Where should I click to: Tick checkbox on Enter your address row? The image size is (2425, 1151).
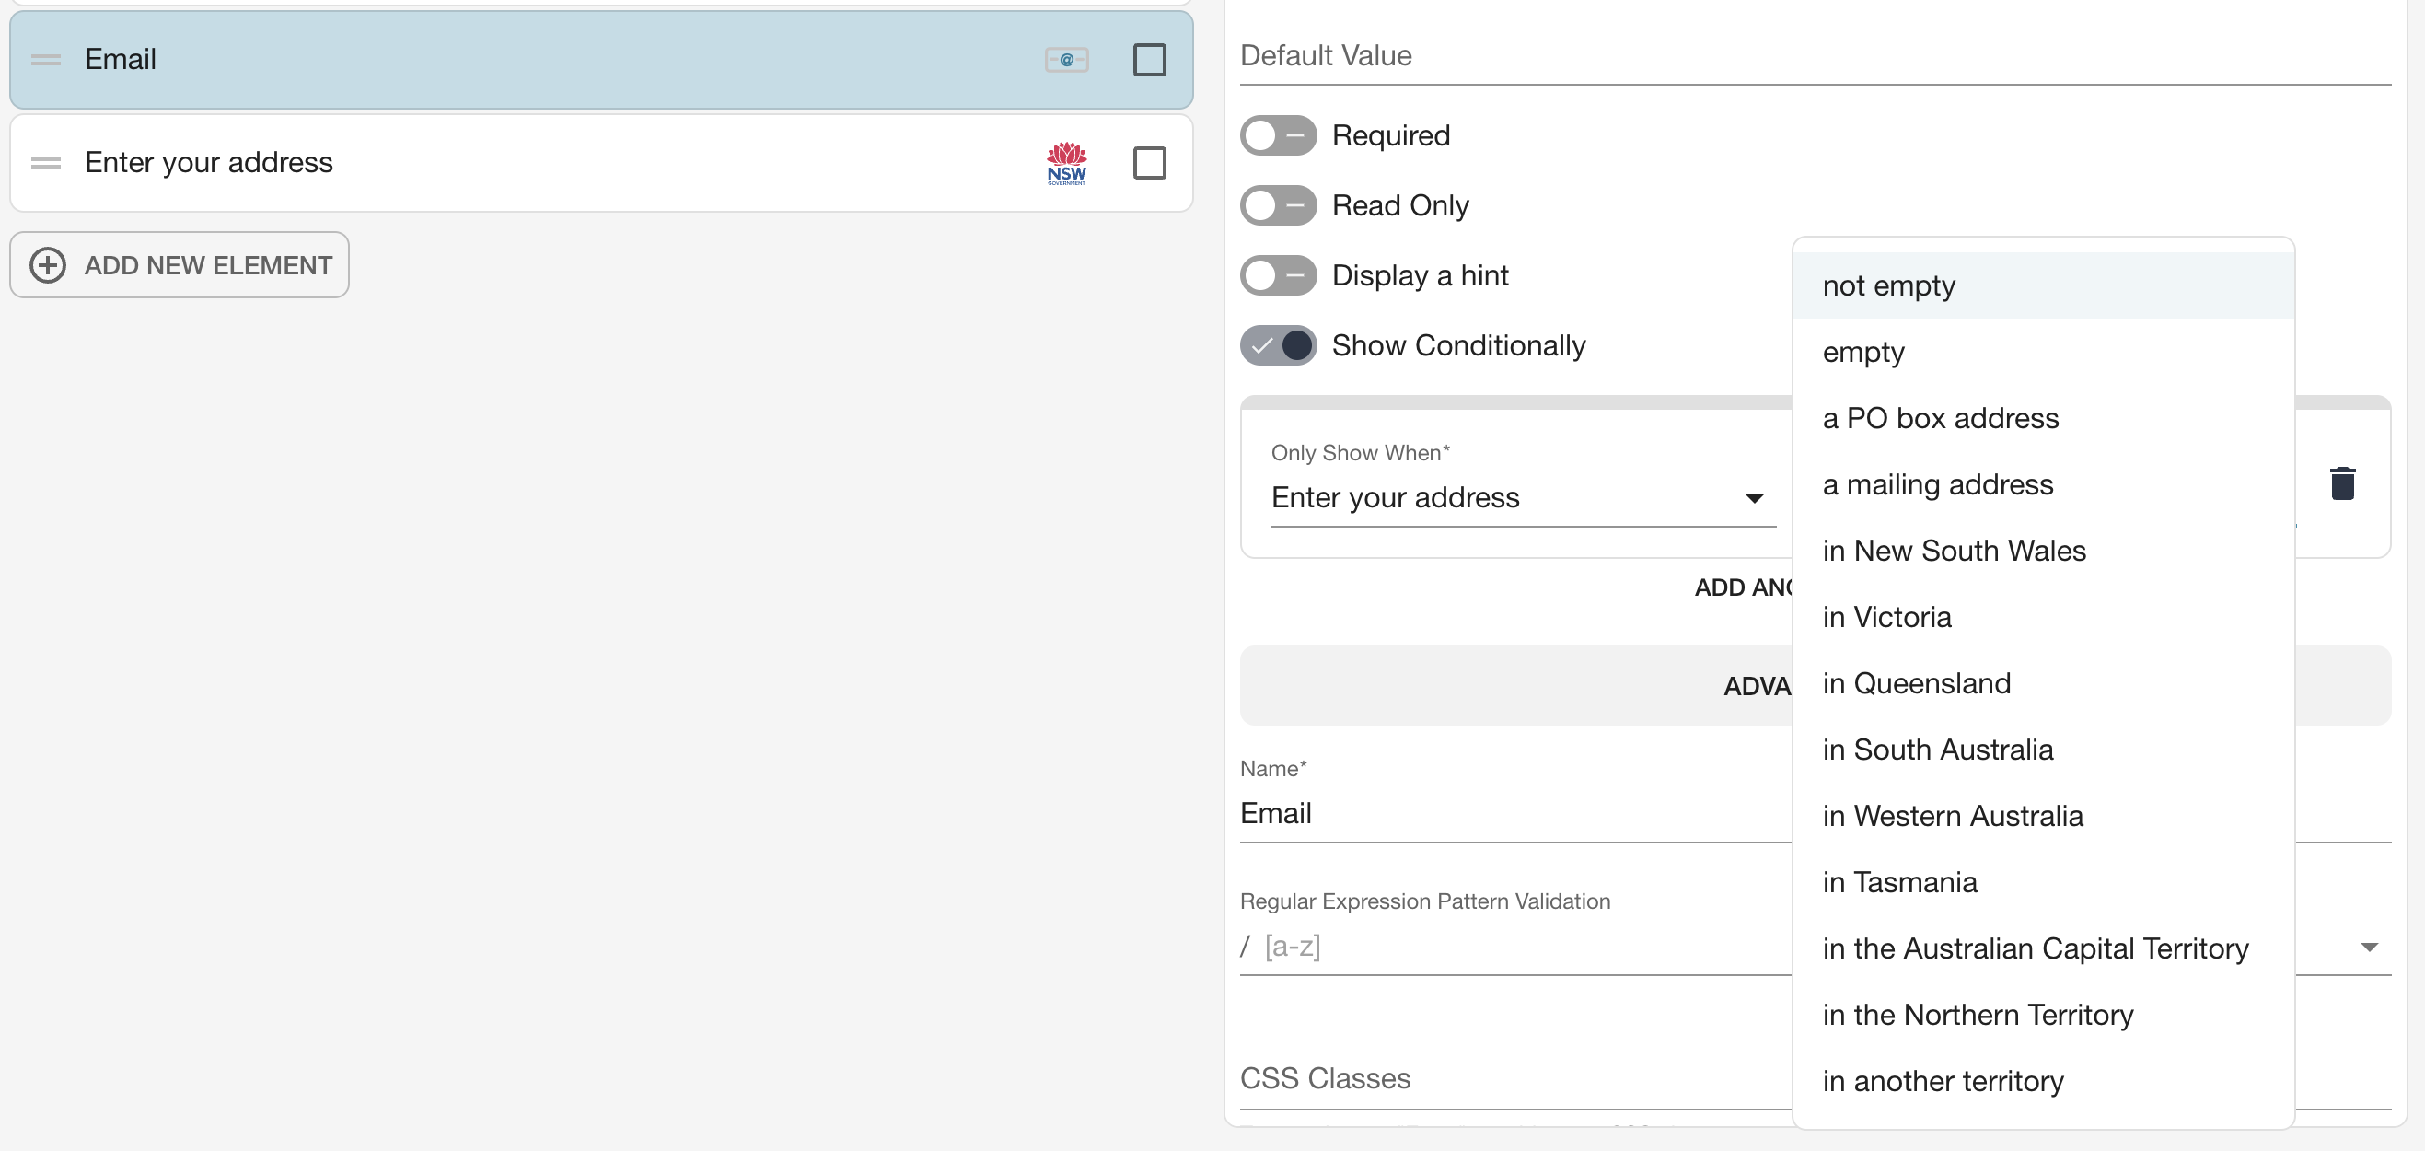pos(1148,163)
